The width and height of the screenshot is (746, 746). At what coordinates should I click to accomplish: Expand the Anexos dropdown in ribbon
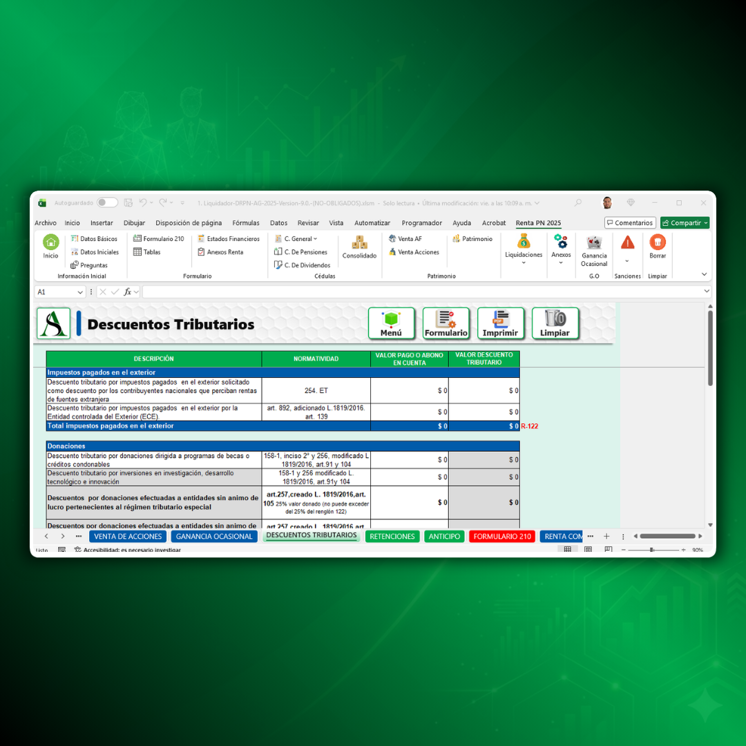tap(561, 264)
